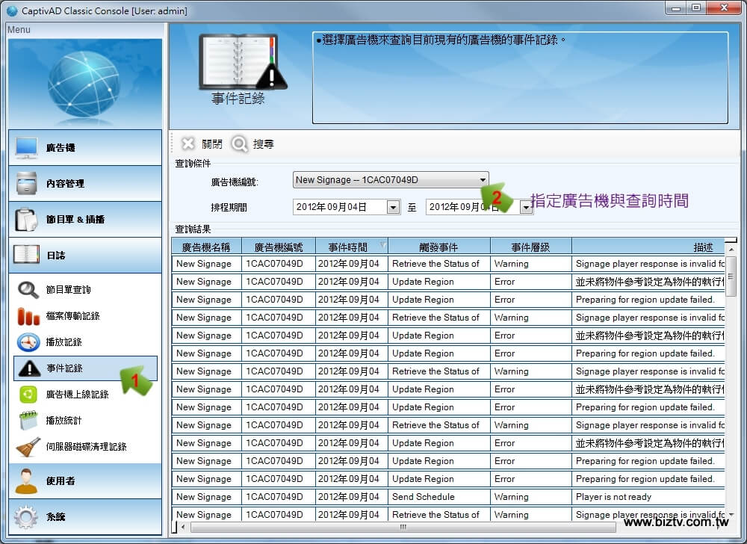Screen dimensions: 747x544
Task: Switch to the 廣告機 menu section
Action: tap(85, 148)
